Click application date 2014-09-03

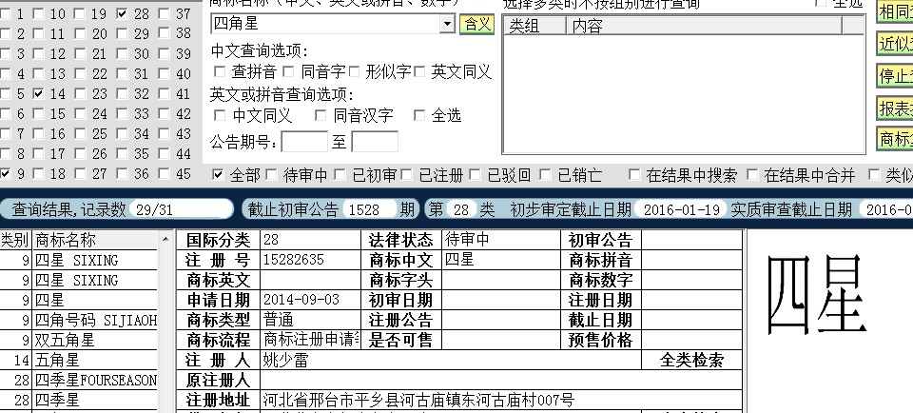pyautogui.click(x=301, y=300)
